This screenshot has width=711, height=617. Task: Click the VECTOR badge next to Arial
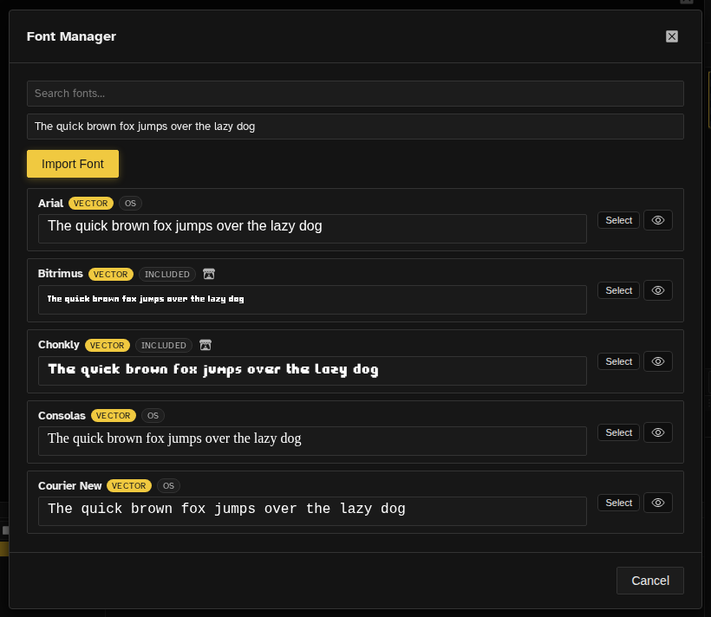tap(91, 203)
